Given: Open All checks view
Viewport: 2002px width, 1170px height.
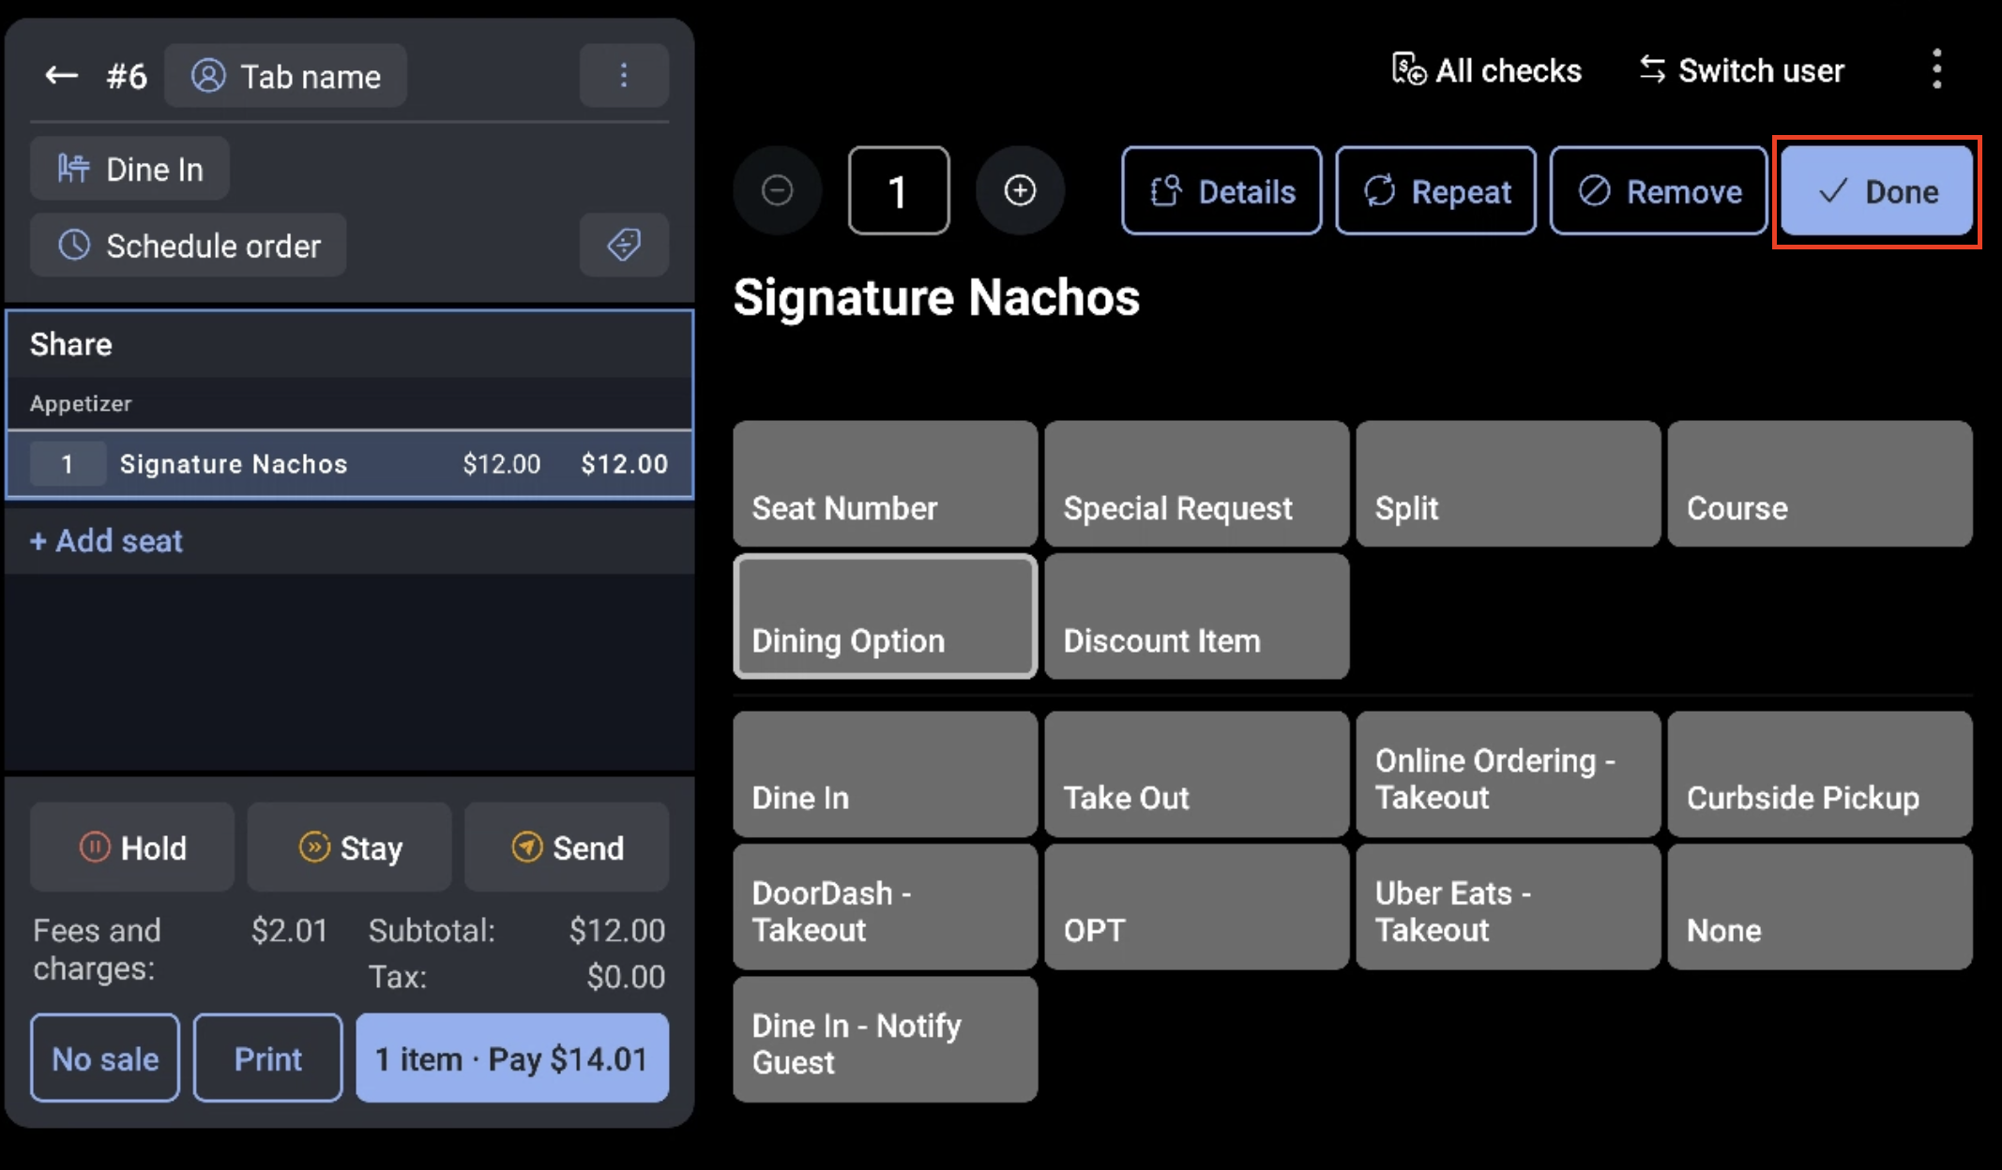Looking at the screenshot, I should pos(1486,70).
